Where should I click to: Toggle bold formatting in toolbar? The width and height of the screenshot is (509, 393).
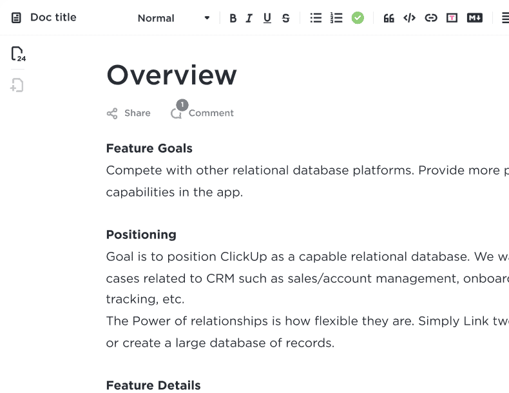(x=233, y=18)
